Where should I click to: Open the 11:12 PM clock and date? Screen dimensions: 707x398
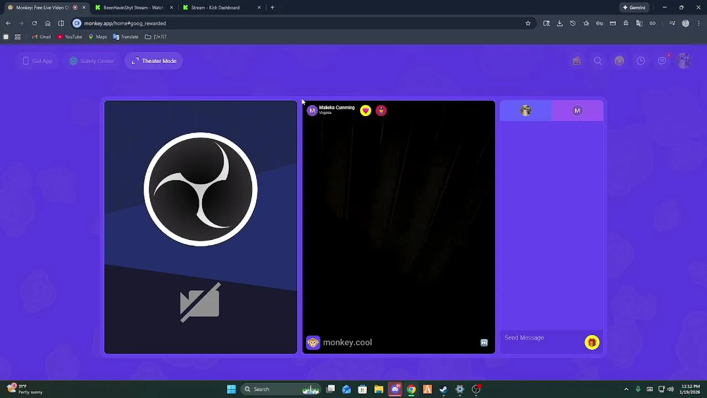tap(690, 389)
